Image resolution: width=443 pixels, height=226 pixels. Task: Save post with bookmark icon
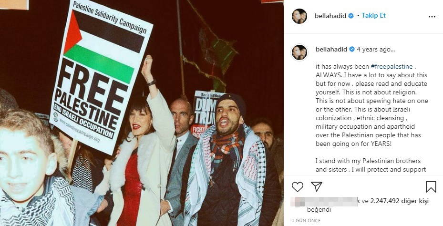click(x=431, y=187)
